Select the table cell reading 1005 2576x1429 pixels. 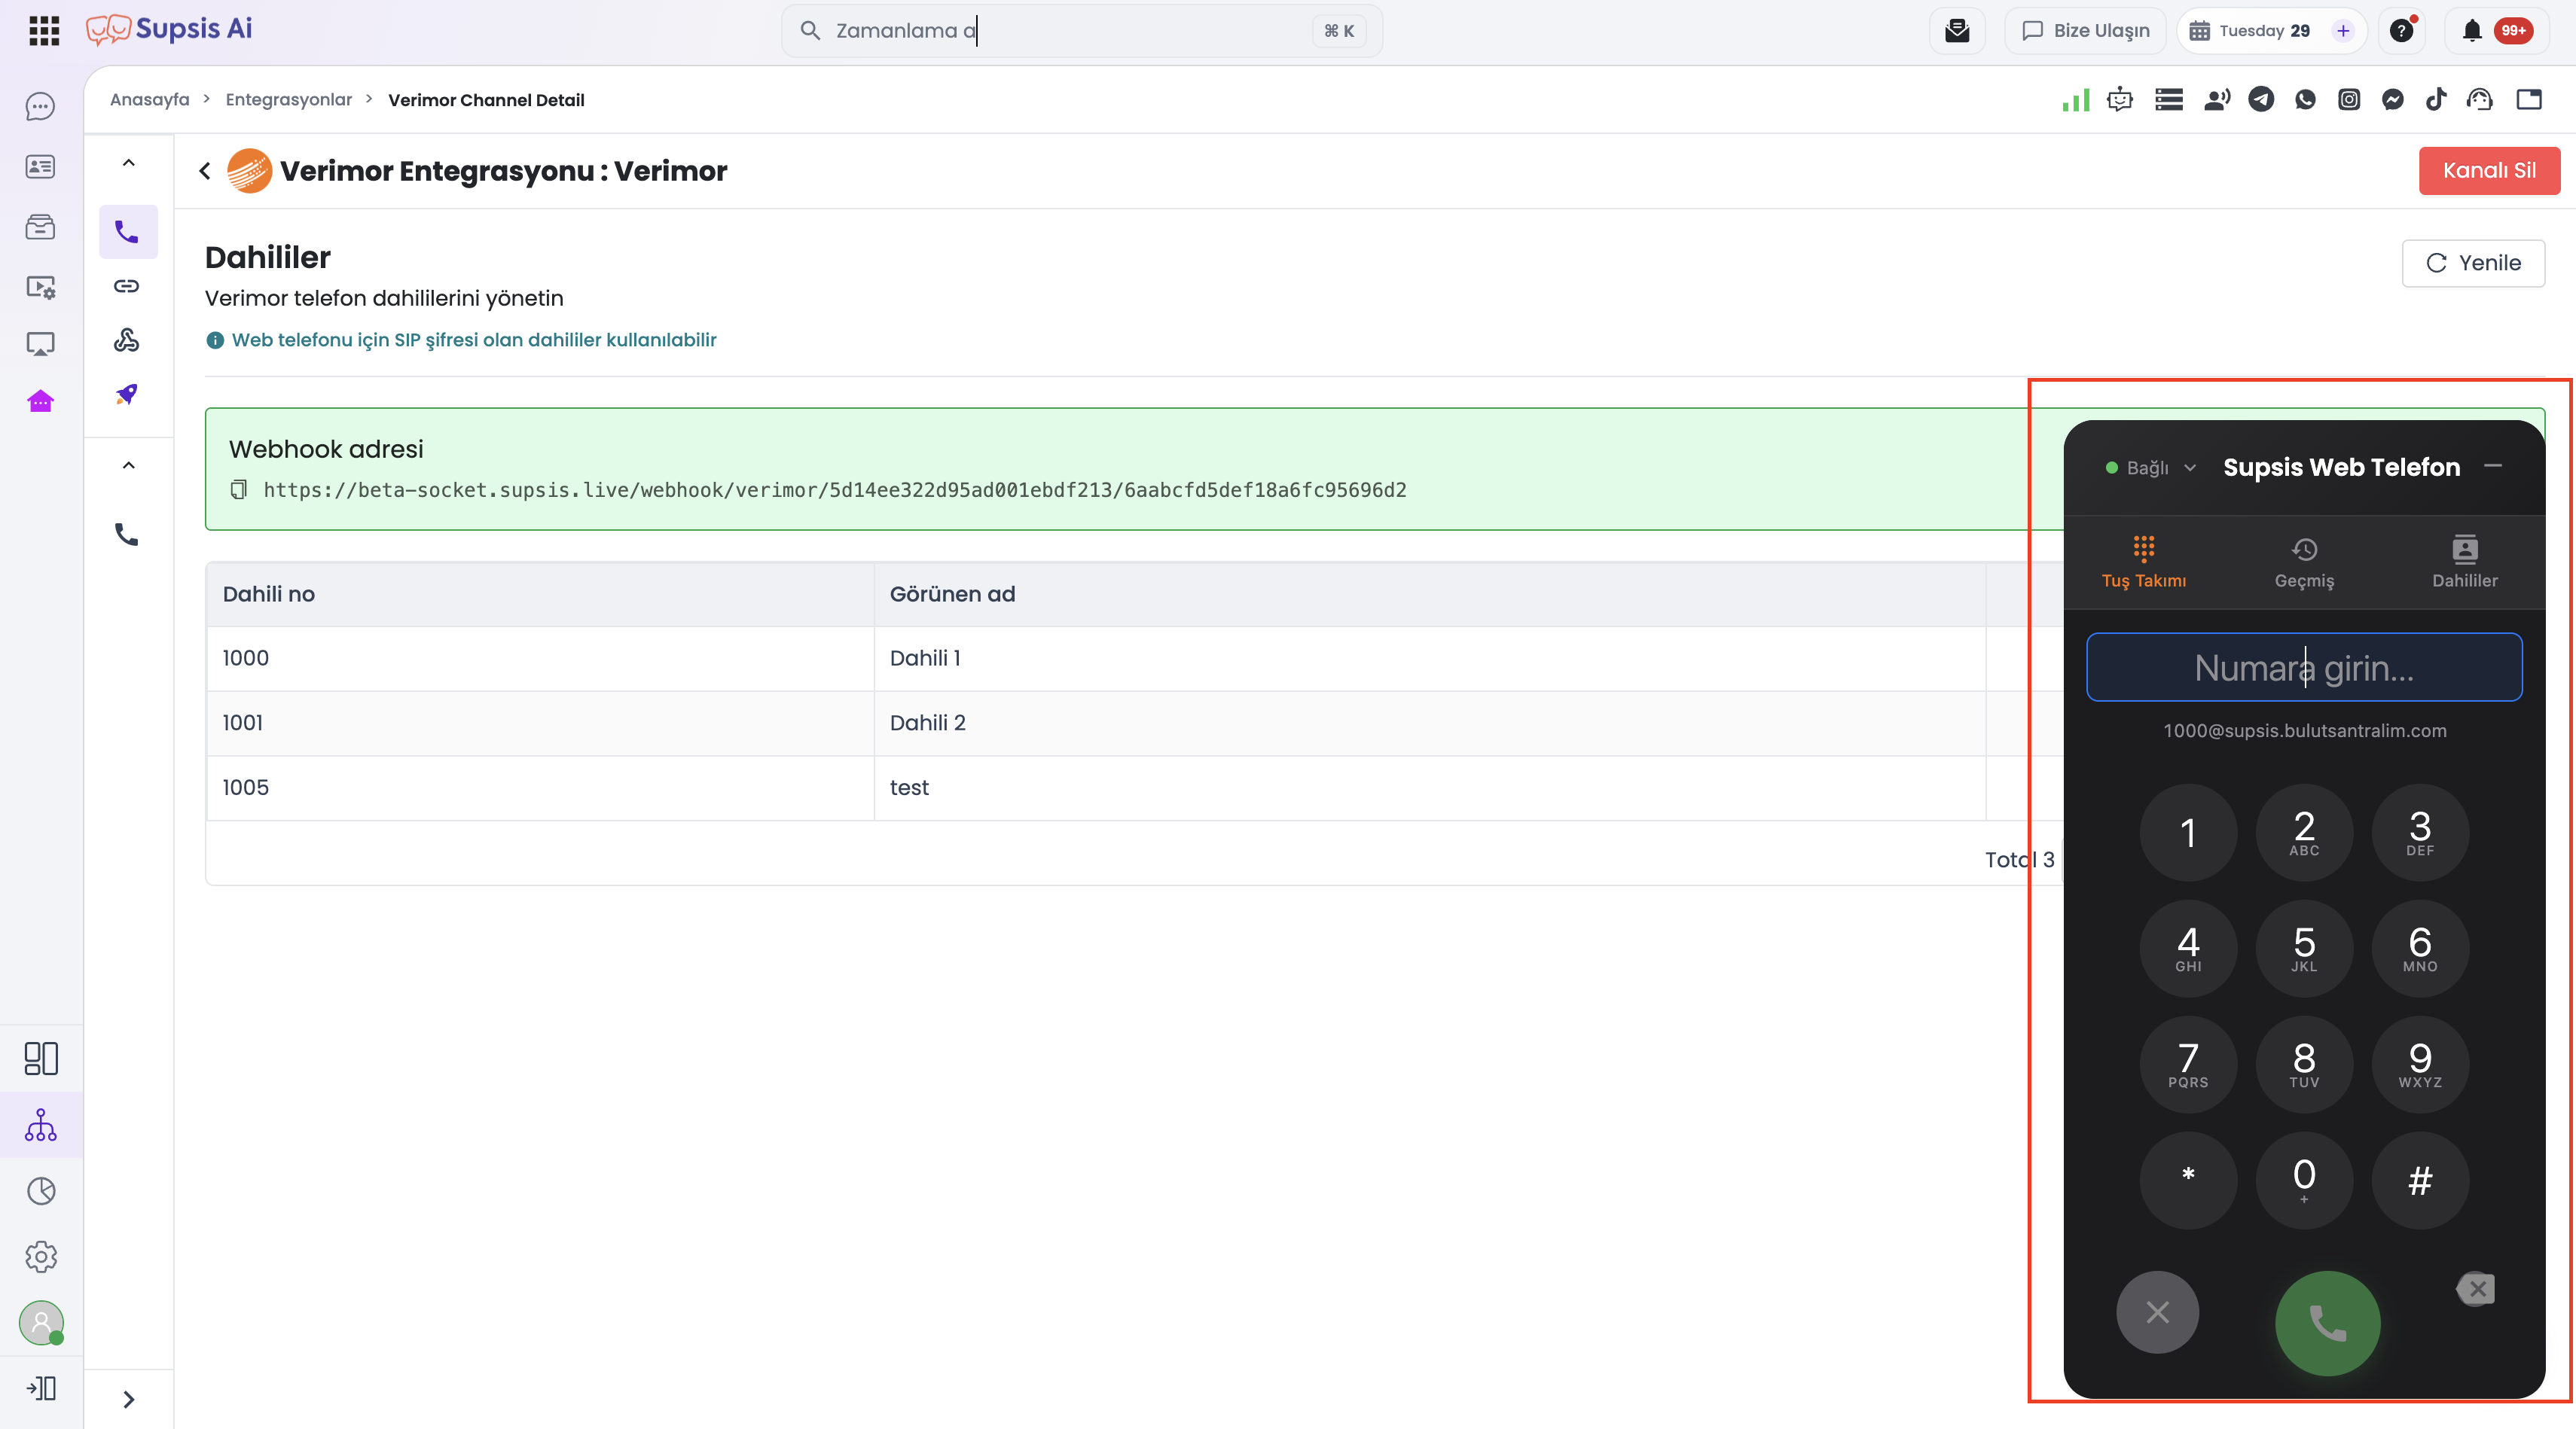pyautogui.click(x=540, y=788)
